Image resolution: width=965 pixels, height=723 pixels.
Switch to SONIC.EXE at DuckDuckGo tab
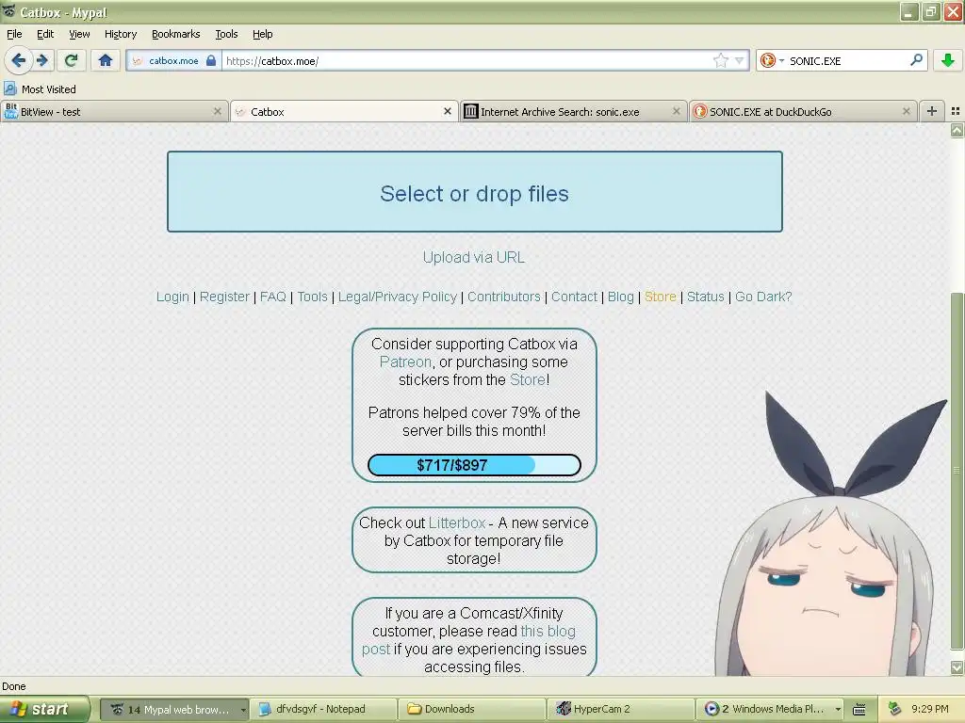pos(803,111)
